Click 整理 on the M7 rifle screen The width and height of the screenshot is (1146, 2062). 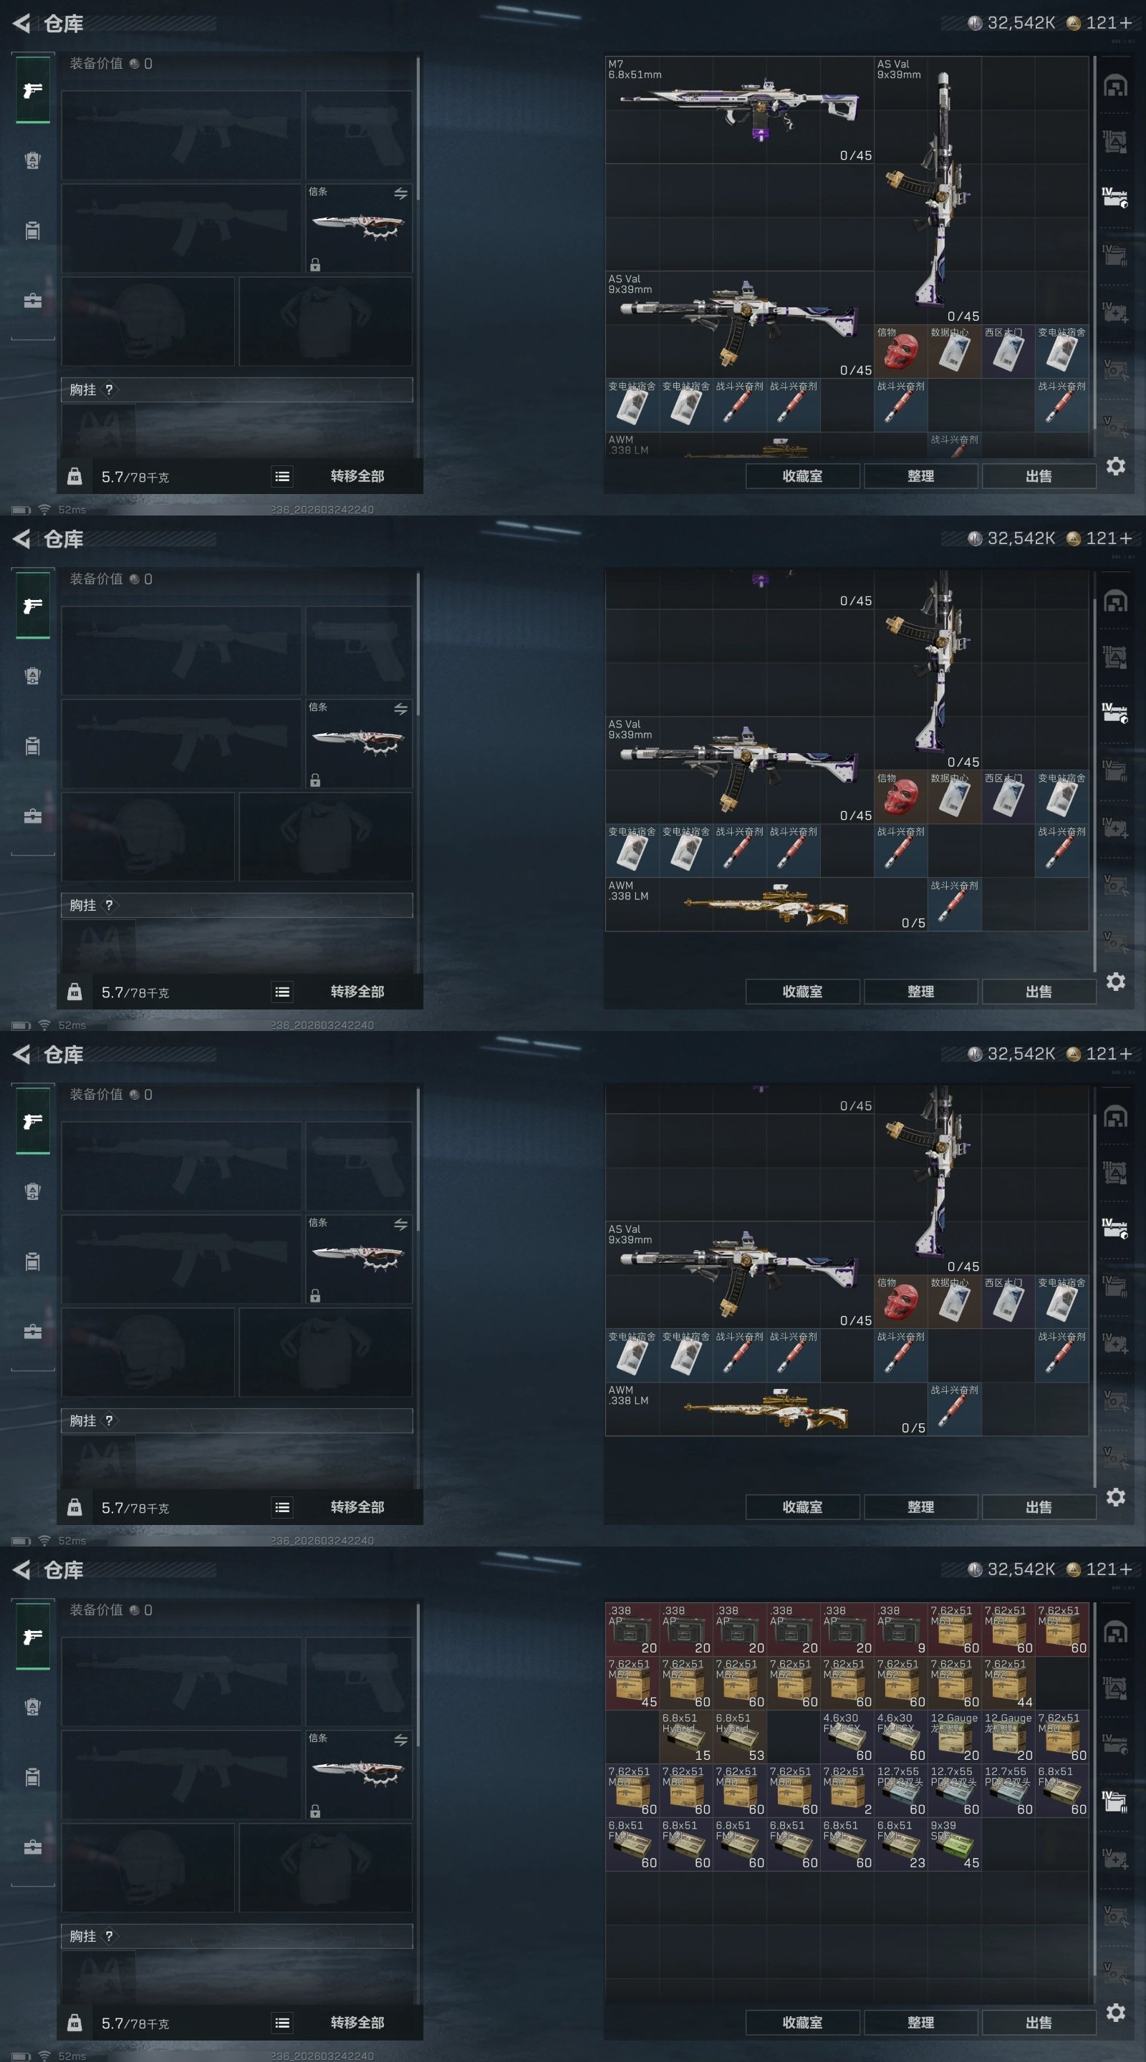[x=920, y=475]
